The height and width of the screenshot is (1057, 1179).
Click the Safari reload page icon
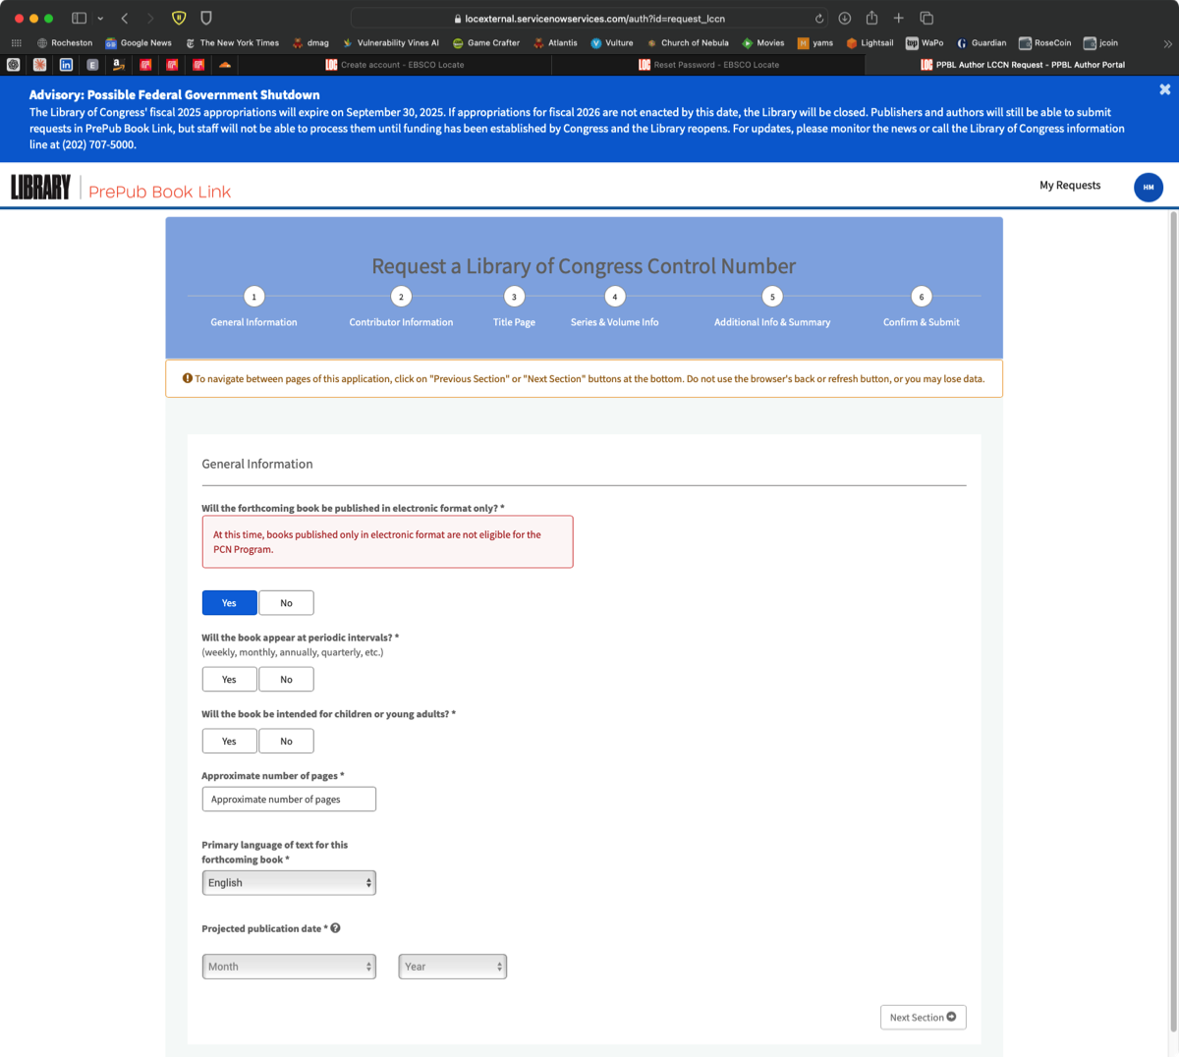[819, 19]
